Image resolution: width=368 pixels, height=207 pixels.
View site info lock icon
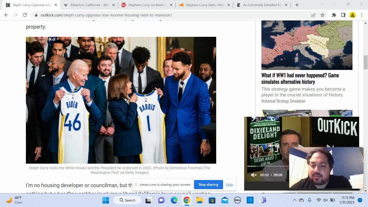click(36, 15)
